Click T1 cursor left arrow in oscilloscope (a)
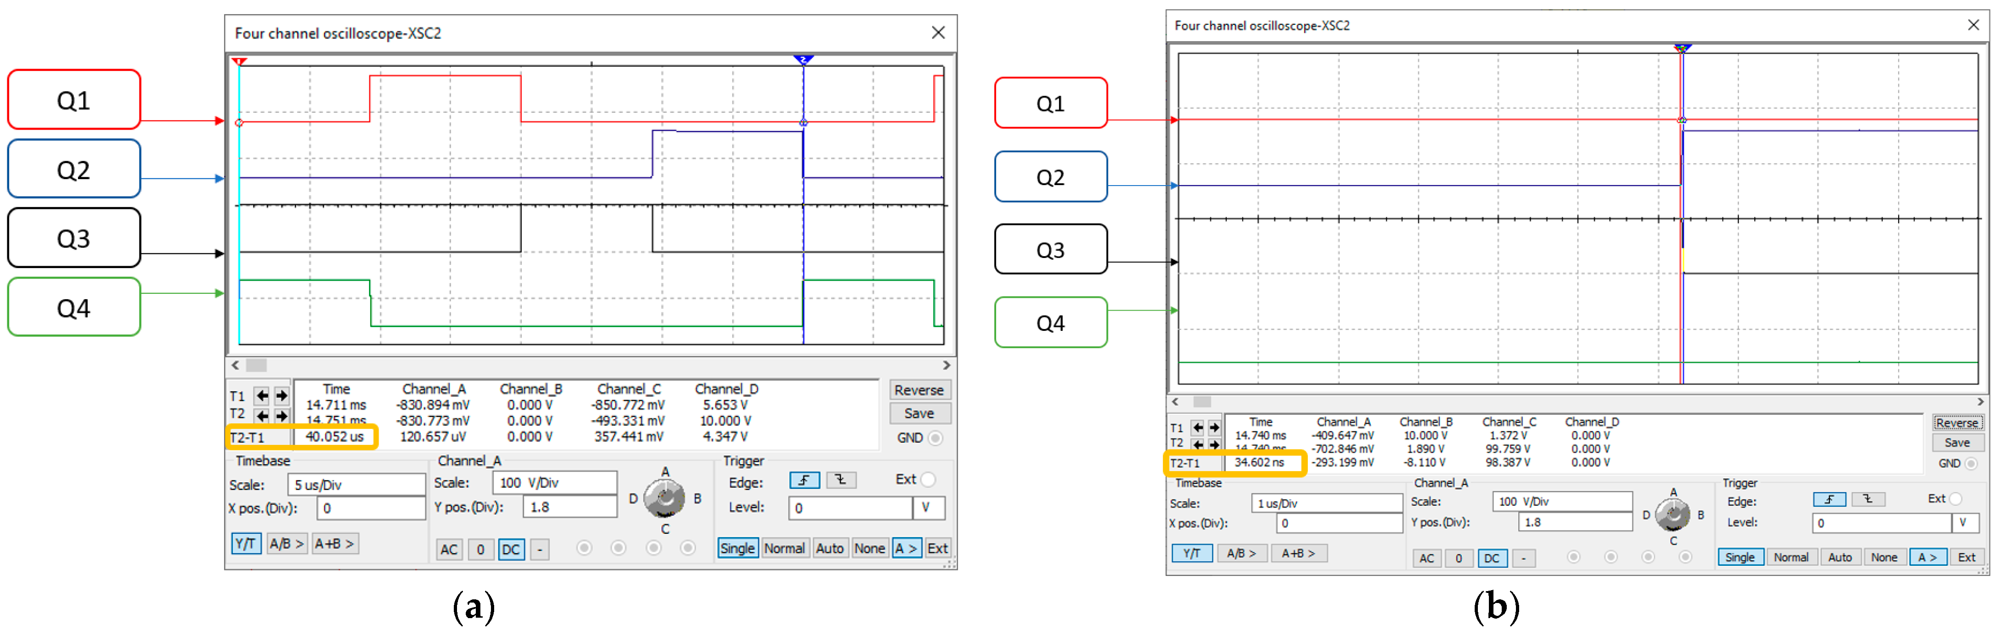The image size is (2000, 636). click(262, 395)
